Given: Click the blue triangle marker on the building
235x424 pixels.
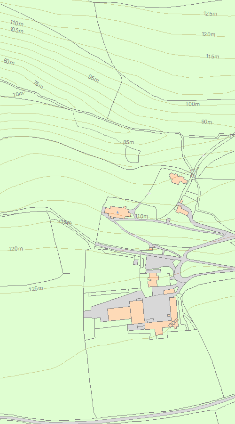Looking at the screenshot, I should [117, 212].
